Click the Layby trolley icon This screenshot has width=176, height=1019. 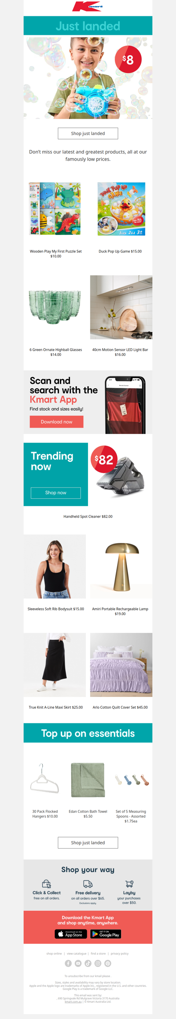[129, 884]
